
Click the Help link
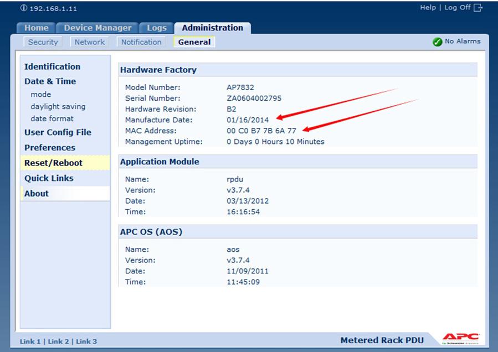pos(428,8)
